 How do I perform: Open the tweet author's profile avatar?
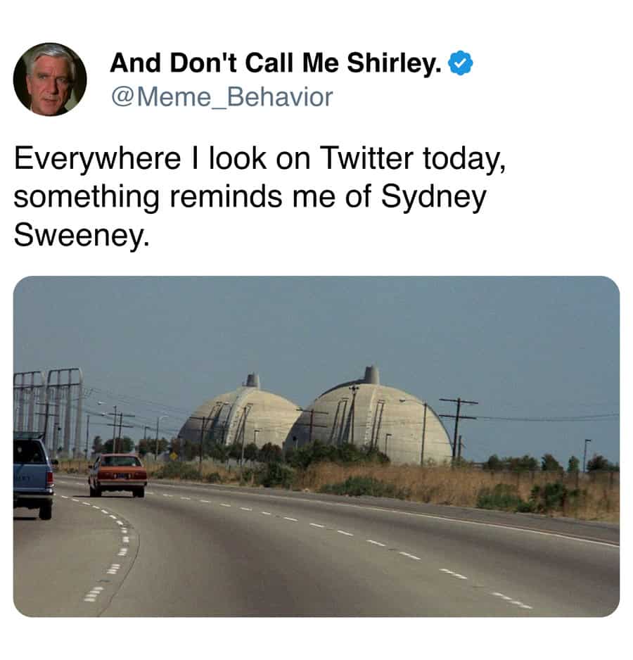(x=50, y=80)
